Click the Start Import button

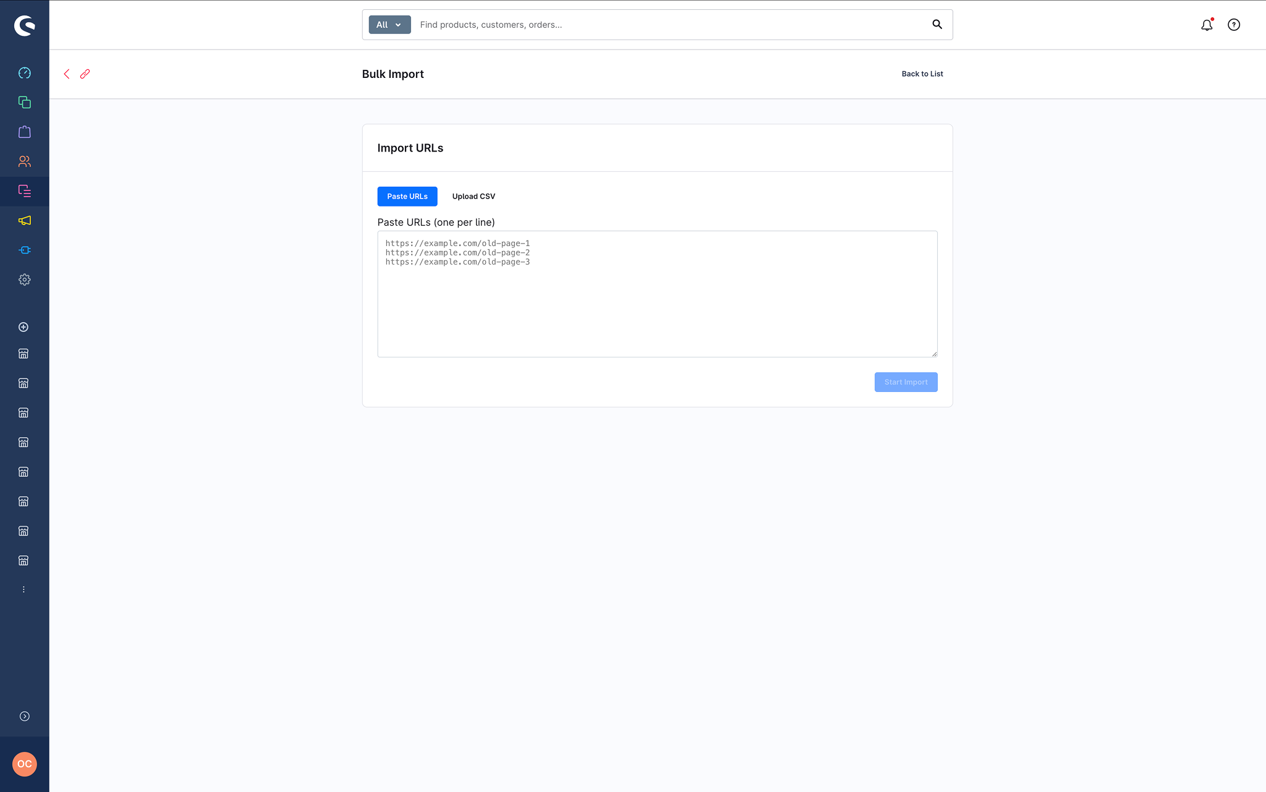[906, 382]
